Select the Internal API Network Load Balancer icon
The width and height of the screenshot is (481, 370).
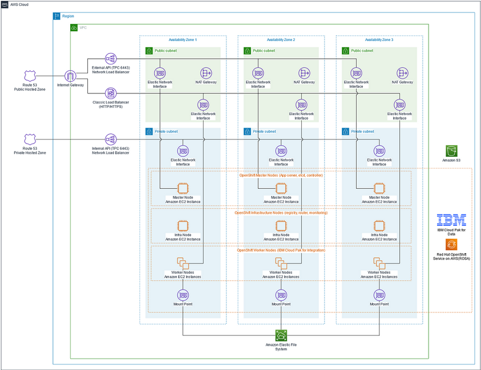click(111, 140)
